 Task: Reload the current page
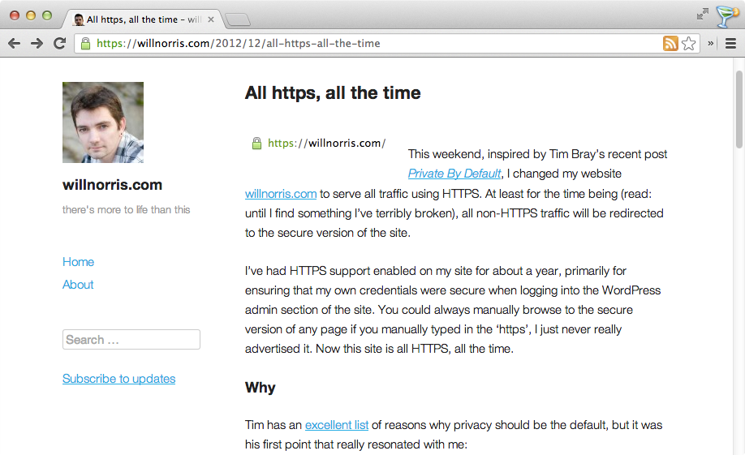59,44
